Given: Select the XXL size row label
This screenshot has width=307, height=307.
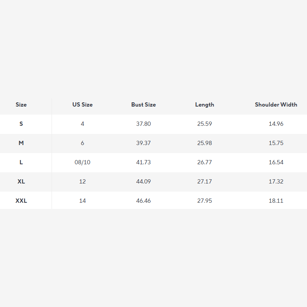Looking at the screenshot, I should coord(21,201).
